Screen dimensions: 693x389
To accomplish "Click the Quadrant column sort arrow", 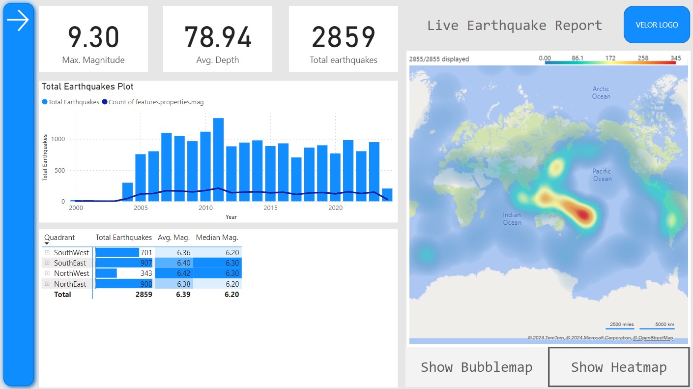I will [47, 243].
